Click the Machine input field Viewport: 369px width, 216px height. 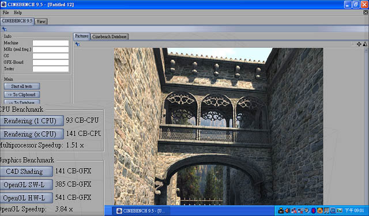(x=51, y=43)
